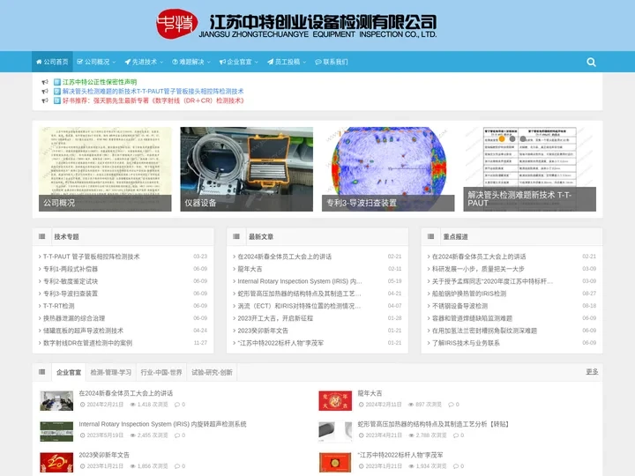Open 公司首页 home menu item
The image size is (635, 476).
tap(52, 62)
